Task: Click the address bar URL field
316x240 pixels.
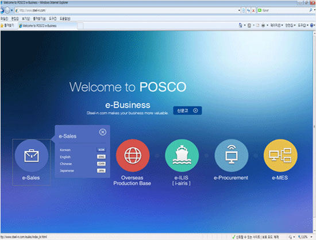Action: 126,10
